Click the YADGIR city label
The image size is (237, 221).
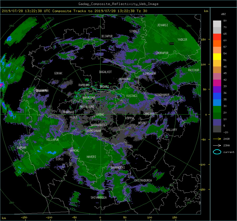click(182, 40)
